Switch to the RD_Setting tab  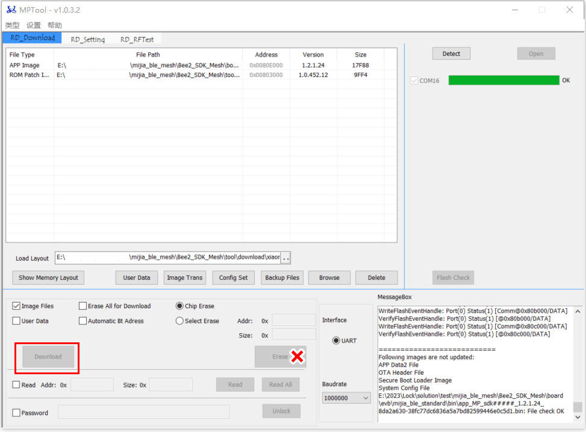88,39
